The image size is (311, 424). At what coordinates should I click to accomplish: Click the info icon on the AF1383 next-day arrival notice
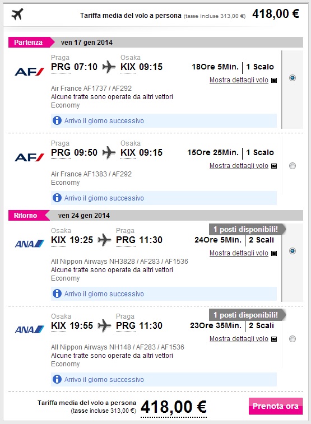pos(57,198)
